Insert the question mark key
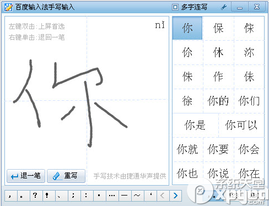Image resolution: width=269 pixels, height=206 pixels. tap(36, 196)
